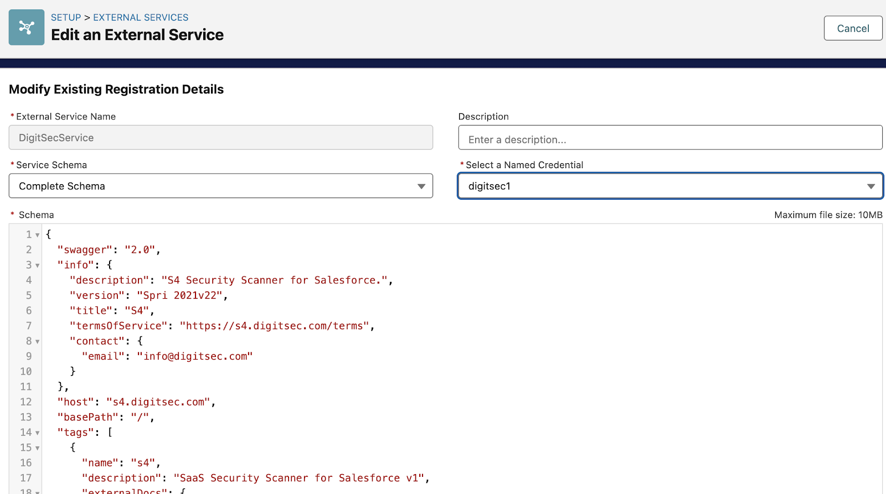
Task: Focus the Description input field
Action: [x=670, y=138]
